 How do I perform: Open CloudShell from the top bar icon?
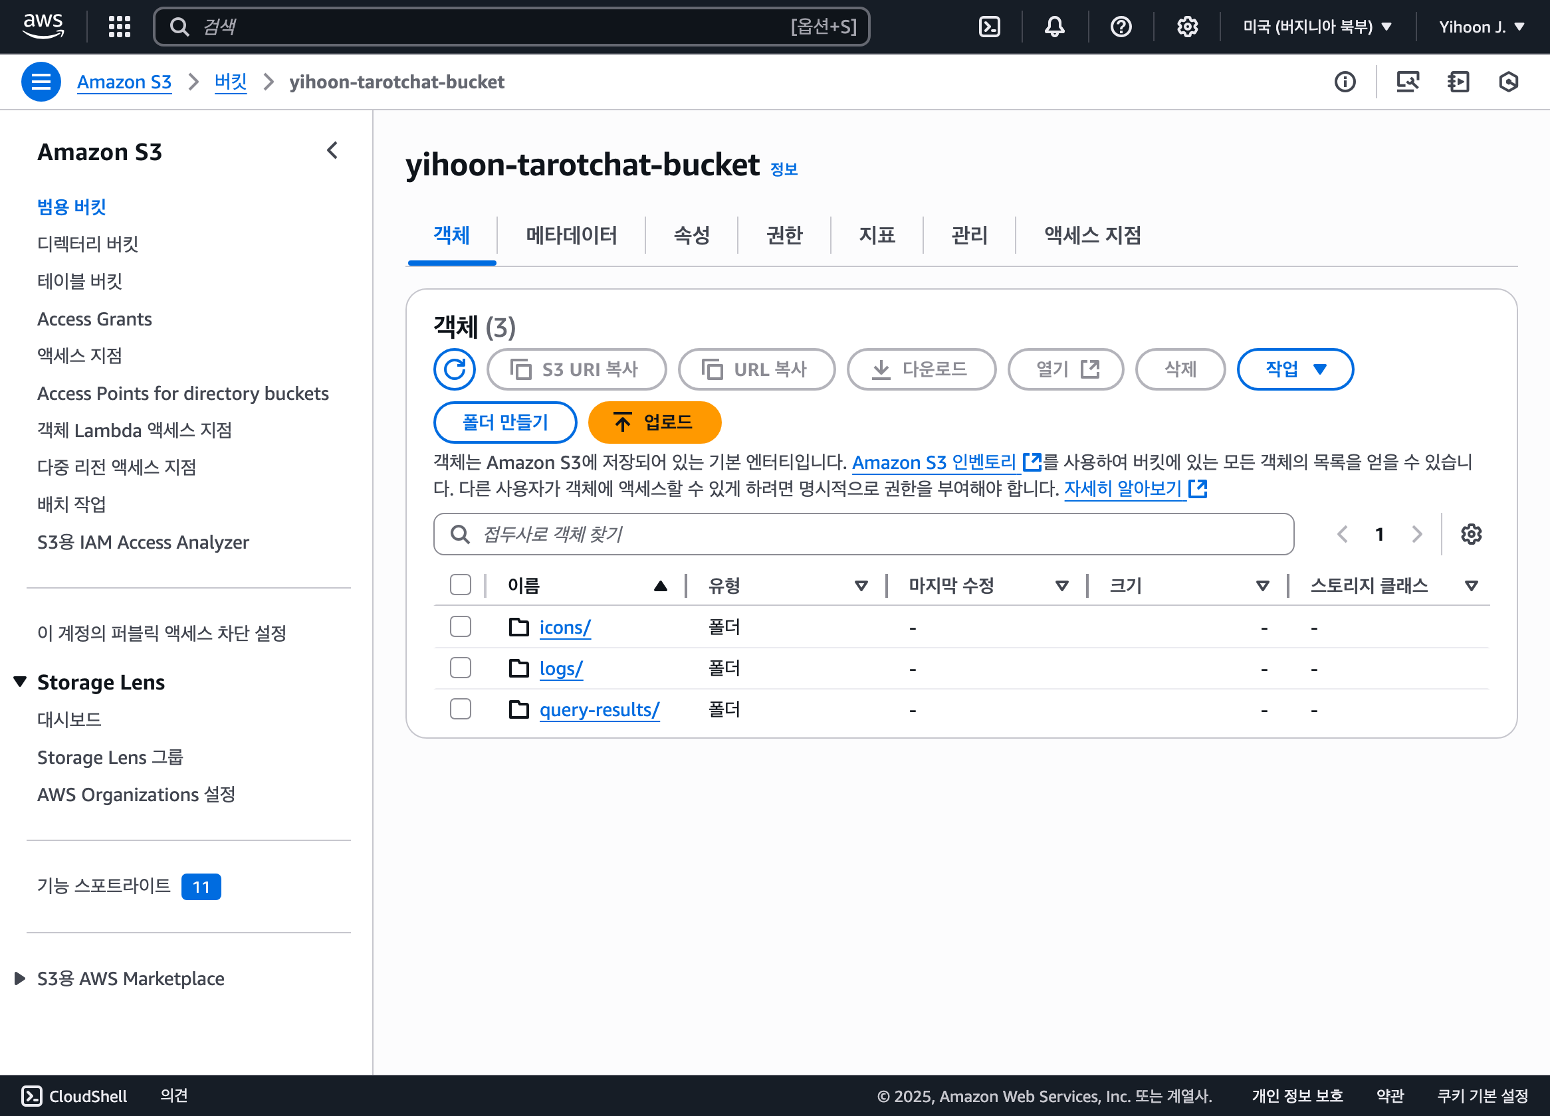pyautogui.click(x=989, y=27)
